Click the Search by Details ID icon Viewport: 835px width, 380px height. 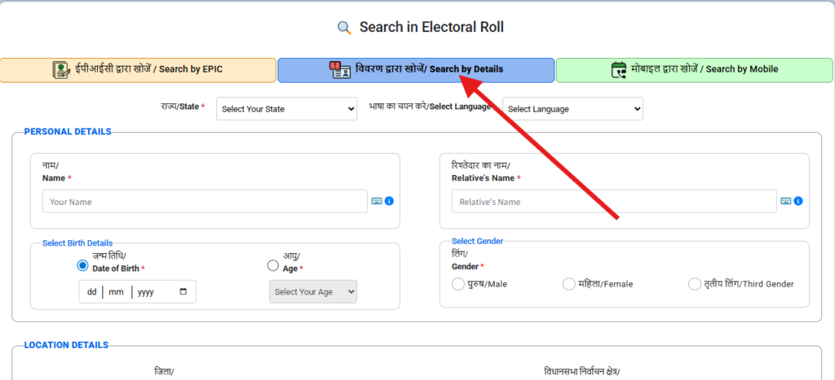point(340,69)
